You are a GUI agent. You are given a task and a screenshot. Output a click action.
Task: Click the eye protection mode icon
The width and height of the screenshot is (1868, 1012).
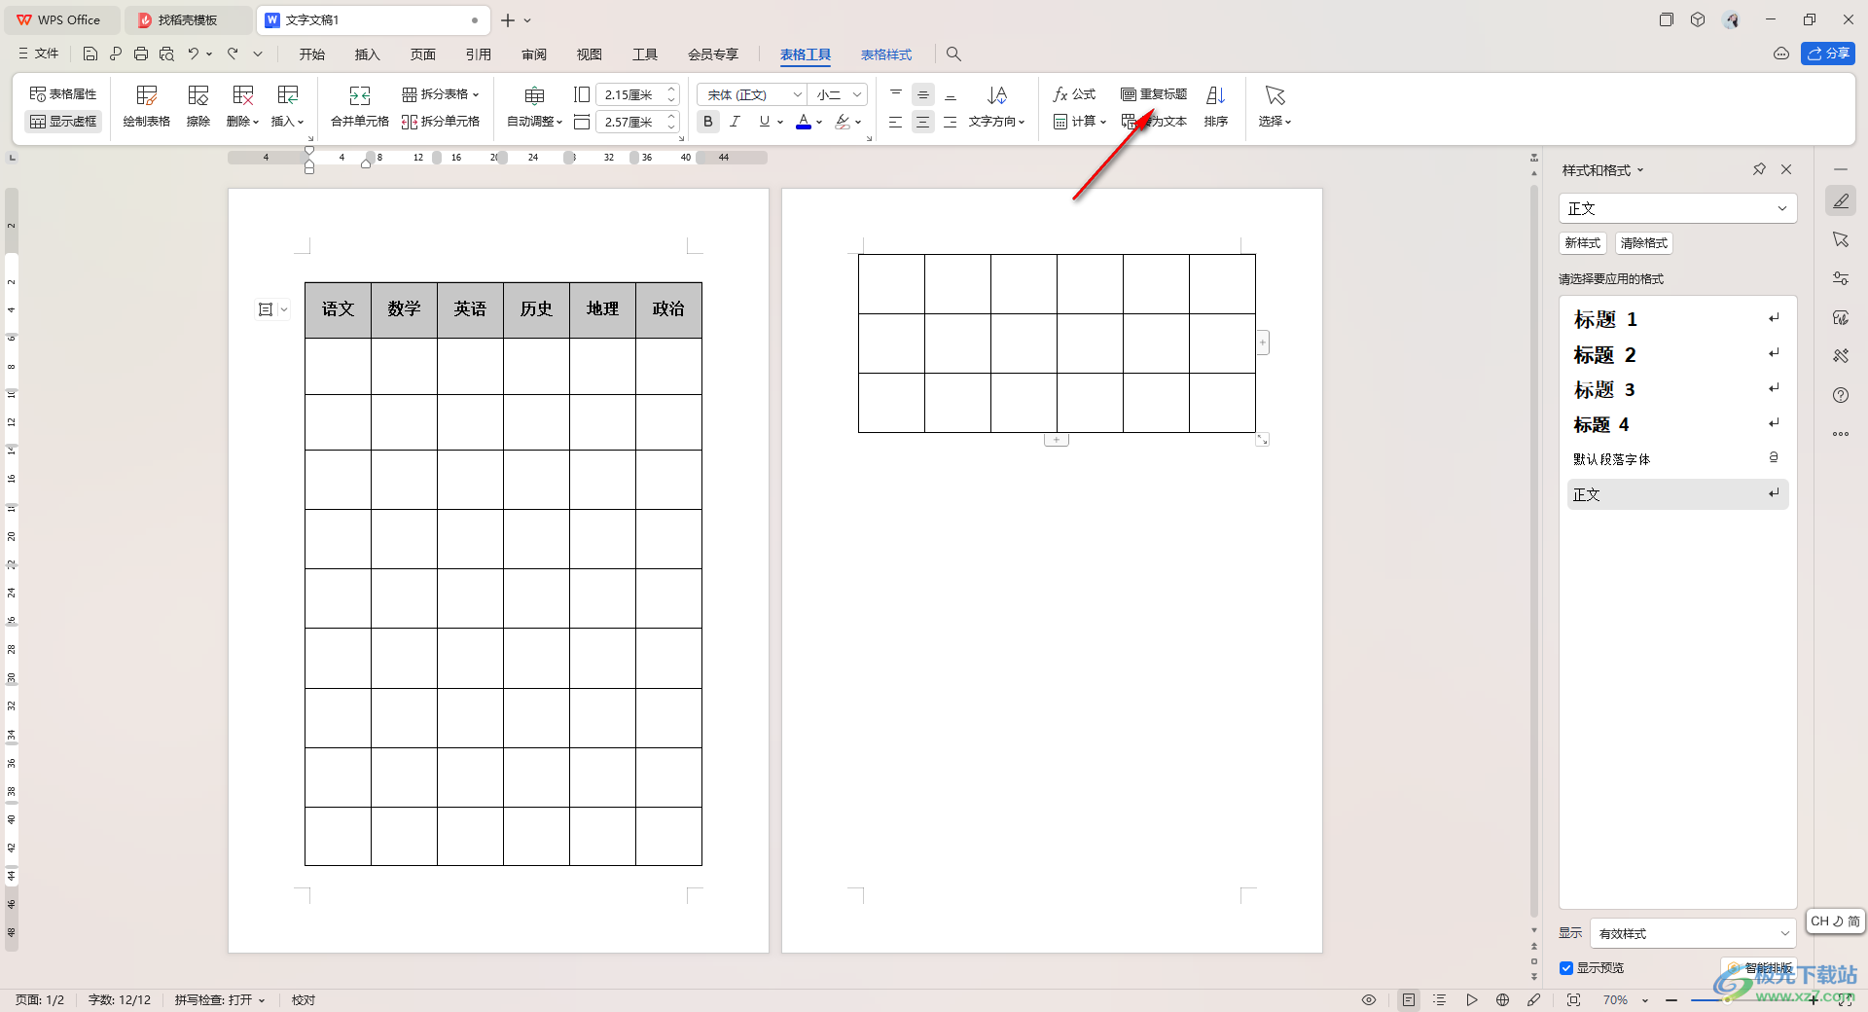pos(1369,999)
